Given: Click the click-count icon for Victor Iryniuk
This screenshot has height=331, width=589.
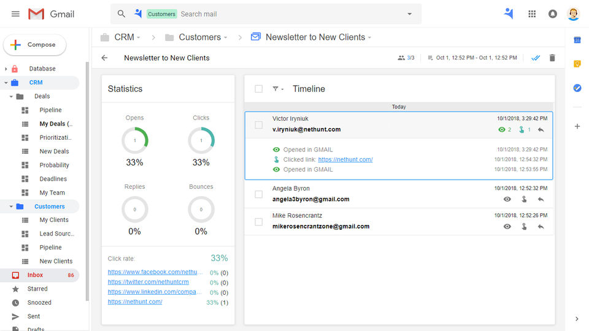Looking at the screenshot, I should pyautogui.click(x=522, y=129).
